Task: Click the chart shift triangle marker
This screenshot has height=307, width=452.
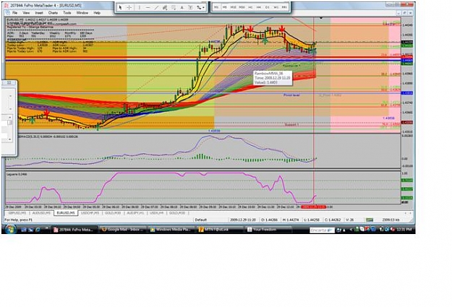Action: coord(321,18)
